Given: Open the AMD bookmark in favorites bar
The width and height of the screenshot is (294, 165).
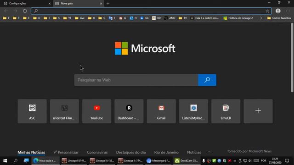Looking at the screenshot, I should 170,18.
